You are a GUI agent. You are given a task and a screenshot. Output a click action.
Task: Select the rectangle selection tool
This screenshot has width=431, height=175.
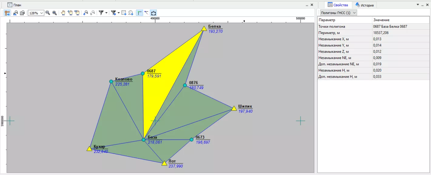pos(124,13)
